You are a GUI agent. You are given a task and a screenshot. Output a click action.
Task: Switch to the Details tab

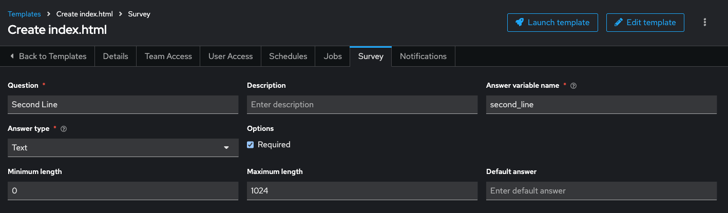116,56
